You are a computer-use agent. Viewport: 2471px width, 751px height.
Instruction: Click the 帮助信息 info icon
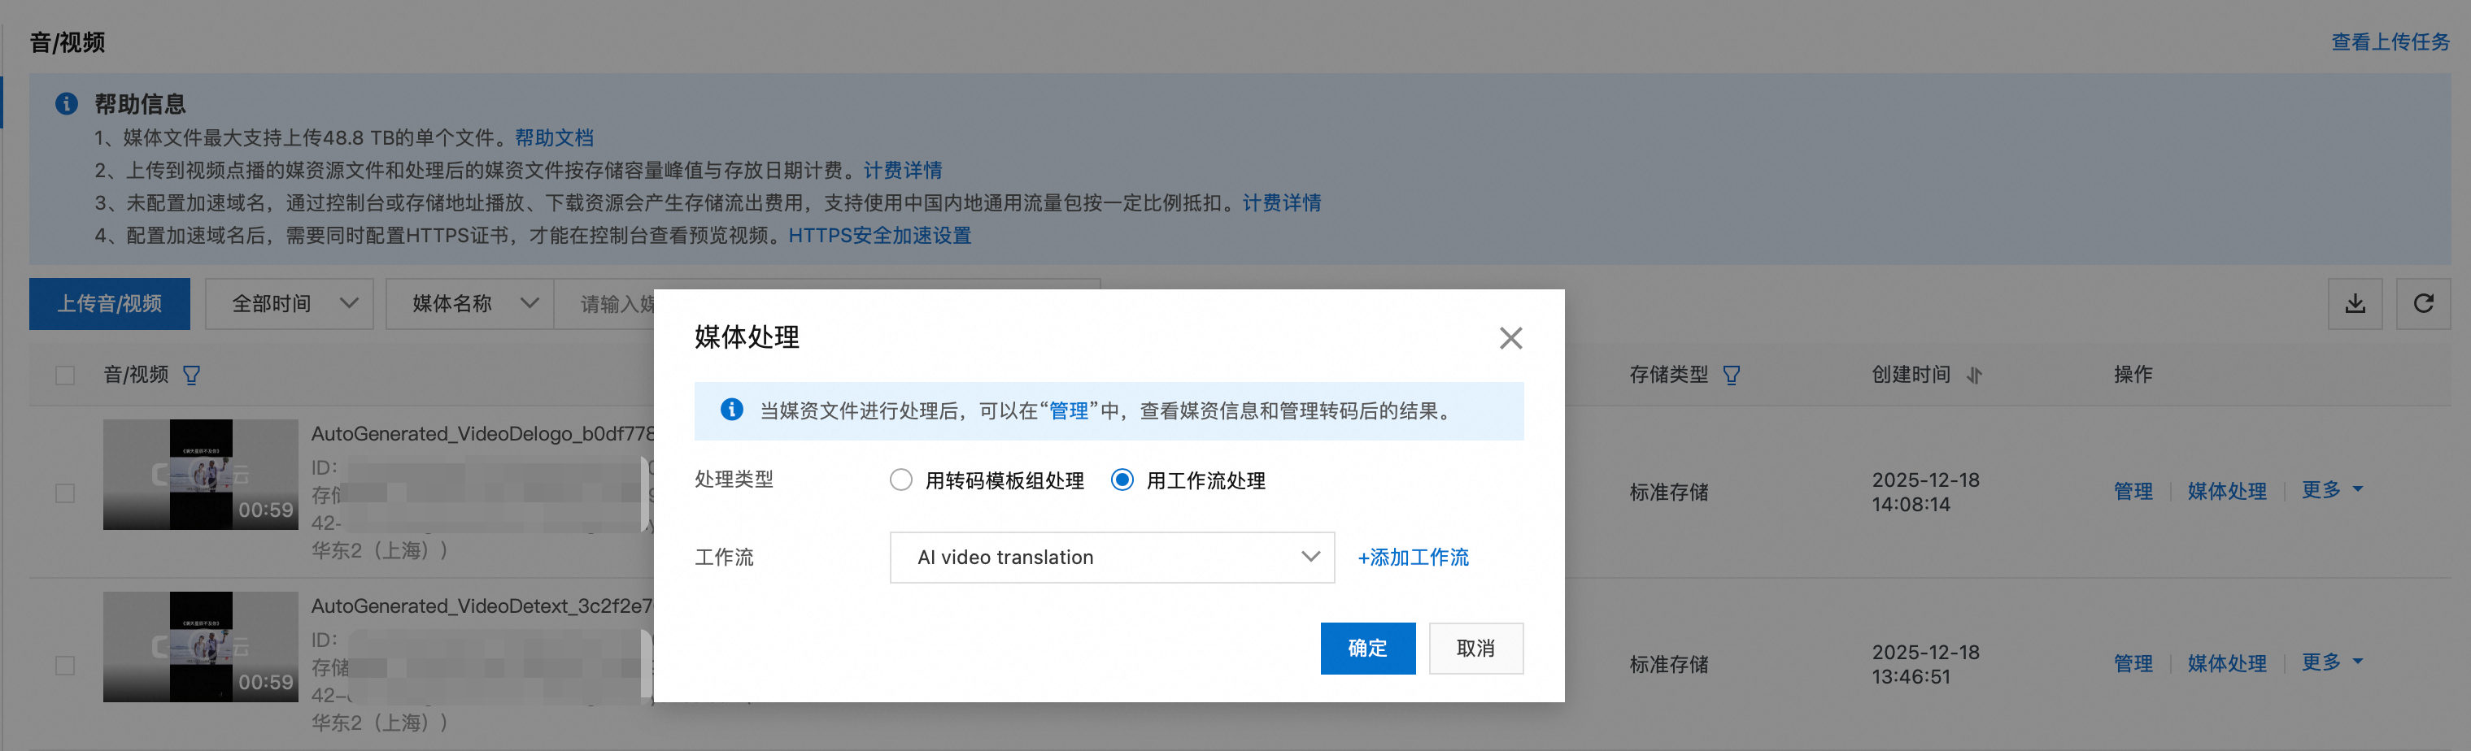tap(66, 103)
